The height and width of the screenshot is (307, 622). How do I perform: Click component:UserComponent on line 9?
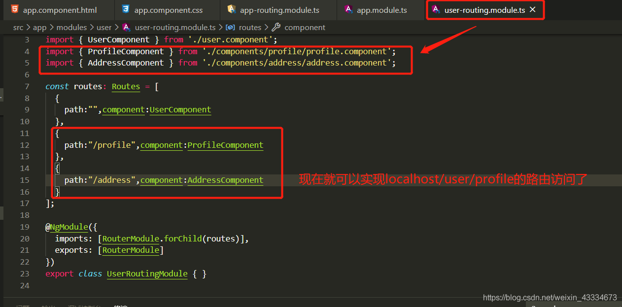pos(157,110)
